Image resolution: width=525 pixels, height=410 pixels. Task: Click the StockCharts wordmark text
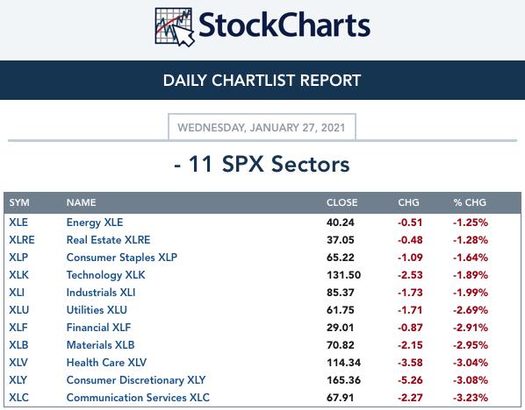click(284, 25)
